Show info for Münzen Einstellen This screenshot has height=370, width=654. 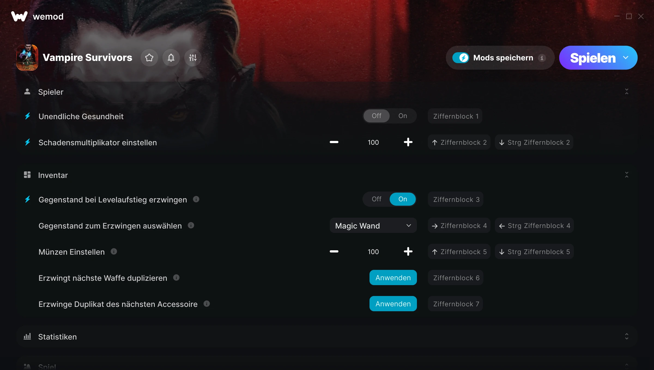pos(114,251)
